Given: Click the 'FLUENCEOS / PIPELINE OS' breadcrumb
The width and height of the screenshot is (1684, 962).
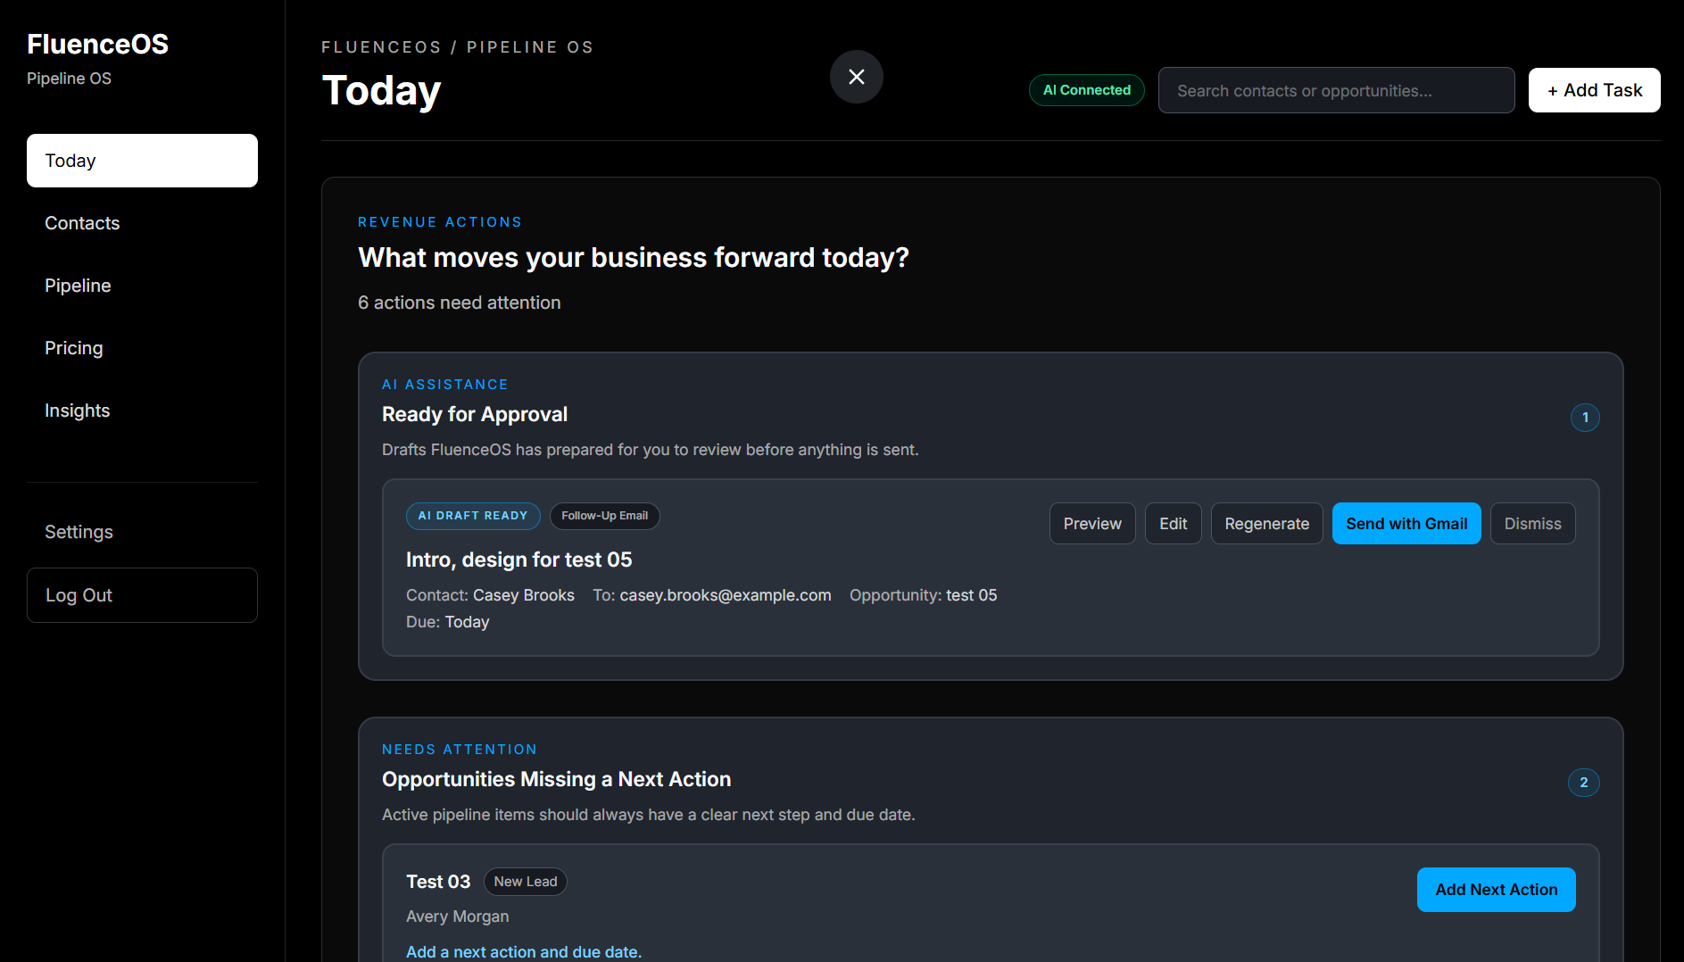Looking at the screenshot, I should tap(457, 47).
